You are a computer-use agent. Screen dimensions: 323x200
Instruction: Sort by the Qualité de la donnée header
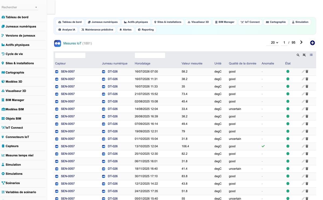243,64
